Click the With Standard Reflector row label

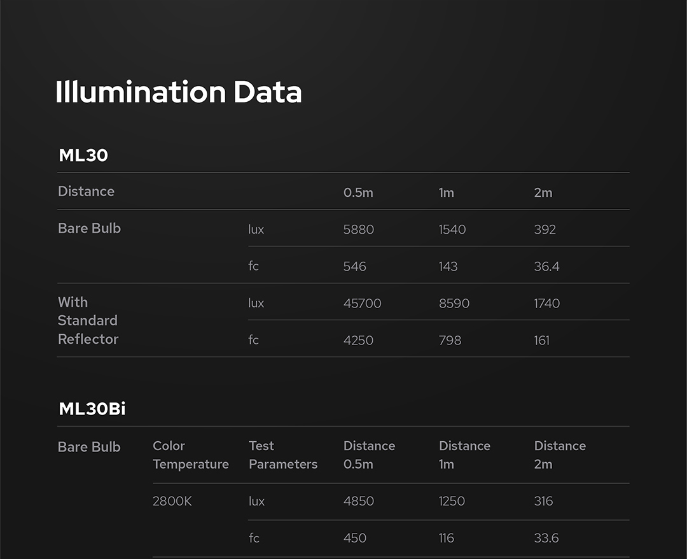point(88,320)
